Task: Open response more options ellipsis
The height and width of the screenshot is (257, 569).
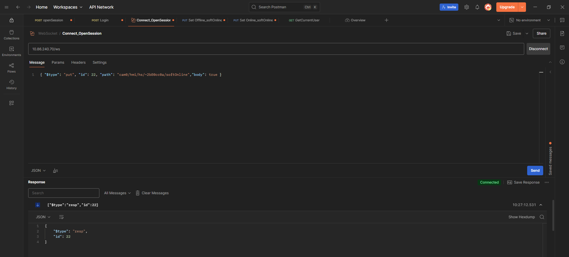Action: [547, 182]
